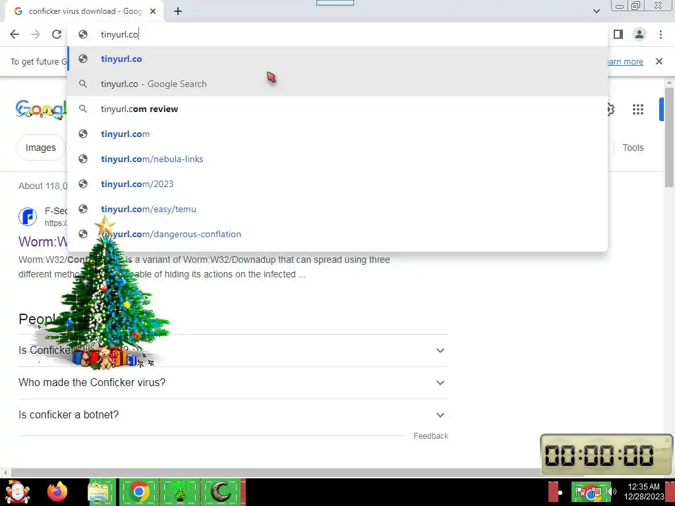The image size is (675, 506).
Task: Pick the tinyurl.com review suggestion
Action: pos(338,109)
